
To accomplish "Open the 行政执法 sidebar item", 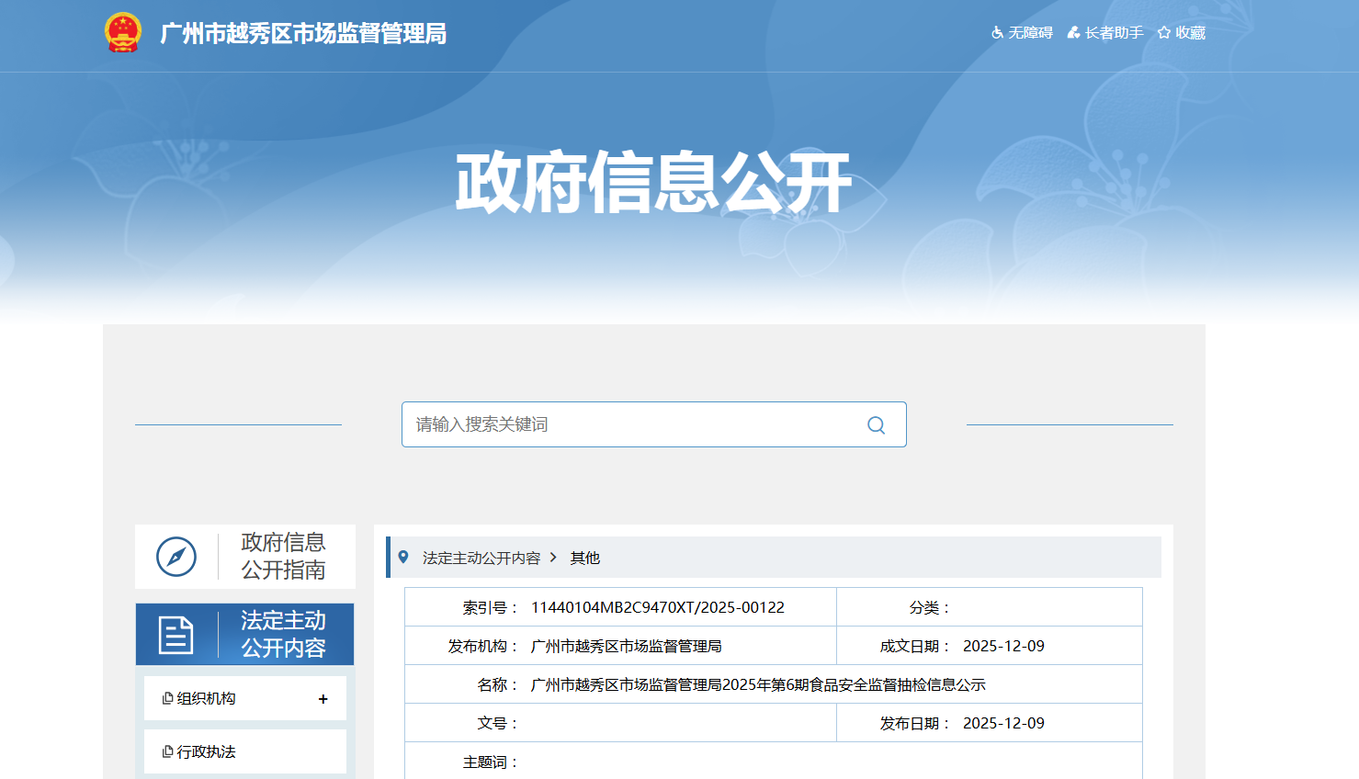I will click(206, 752).
